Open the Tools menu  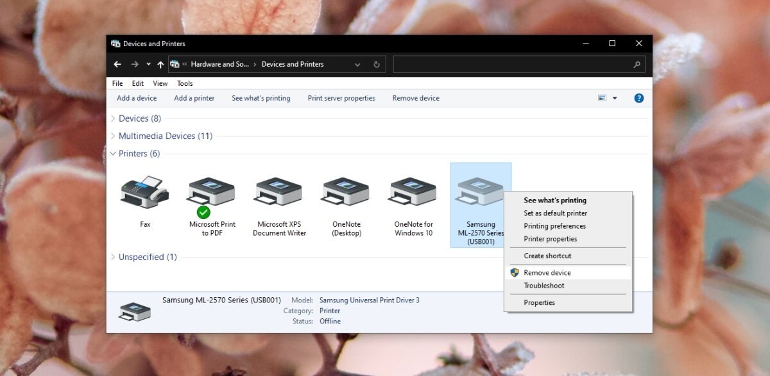[185, 83]
